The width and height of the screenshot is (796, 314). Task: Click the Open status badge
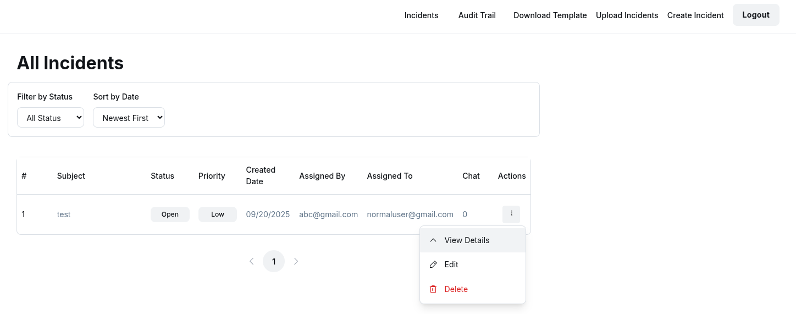170,214
